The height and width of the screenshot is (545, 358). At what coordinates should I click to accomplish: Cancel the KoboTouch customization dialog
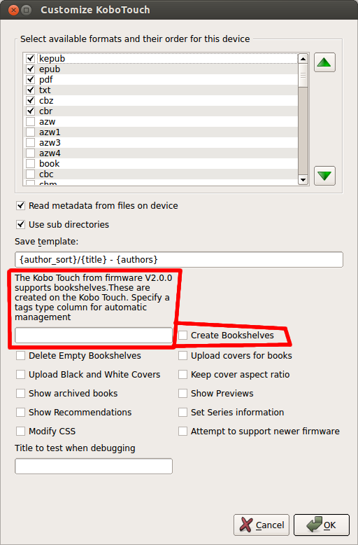(x=262, y=525)
